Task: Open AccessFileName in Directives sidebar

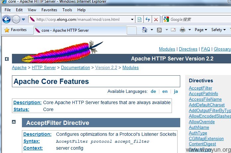Action: [x=205, y=99]
